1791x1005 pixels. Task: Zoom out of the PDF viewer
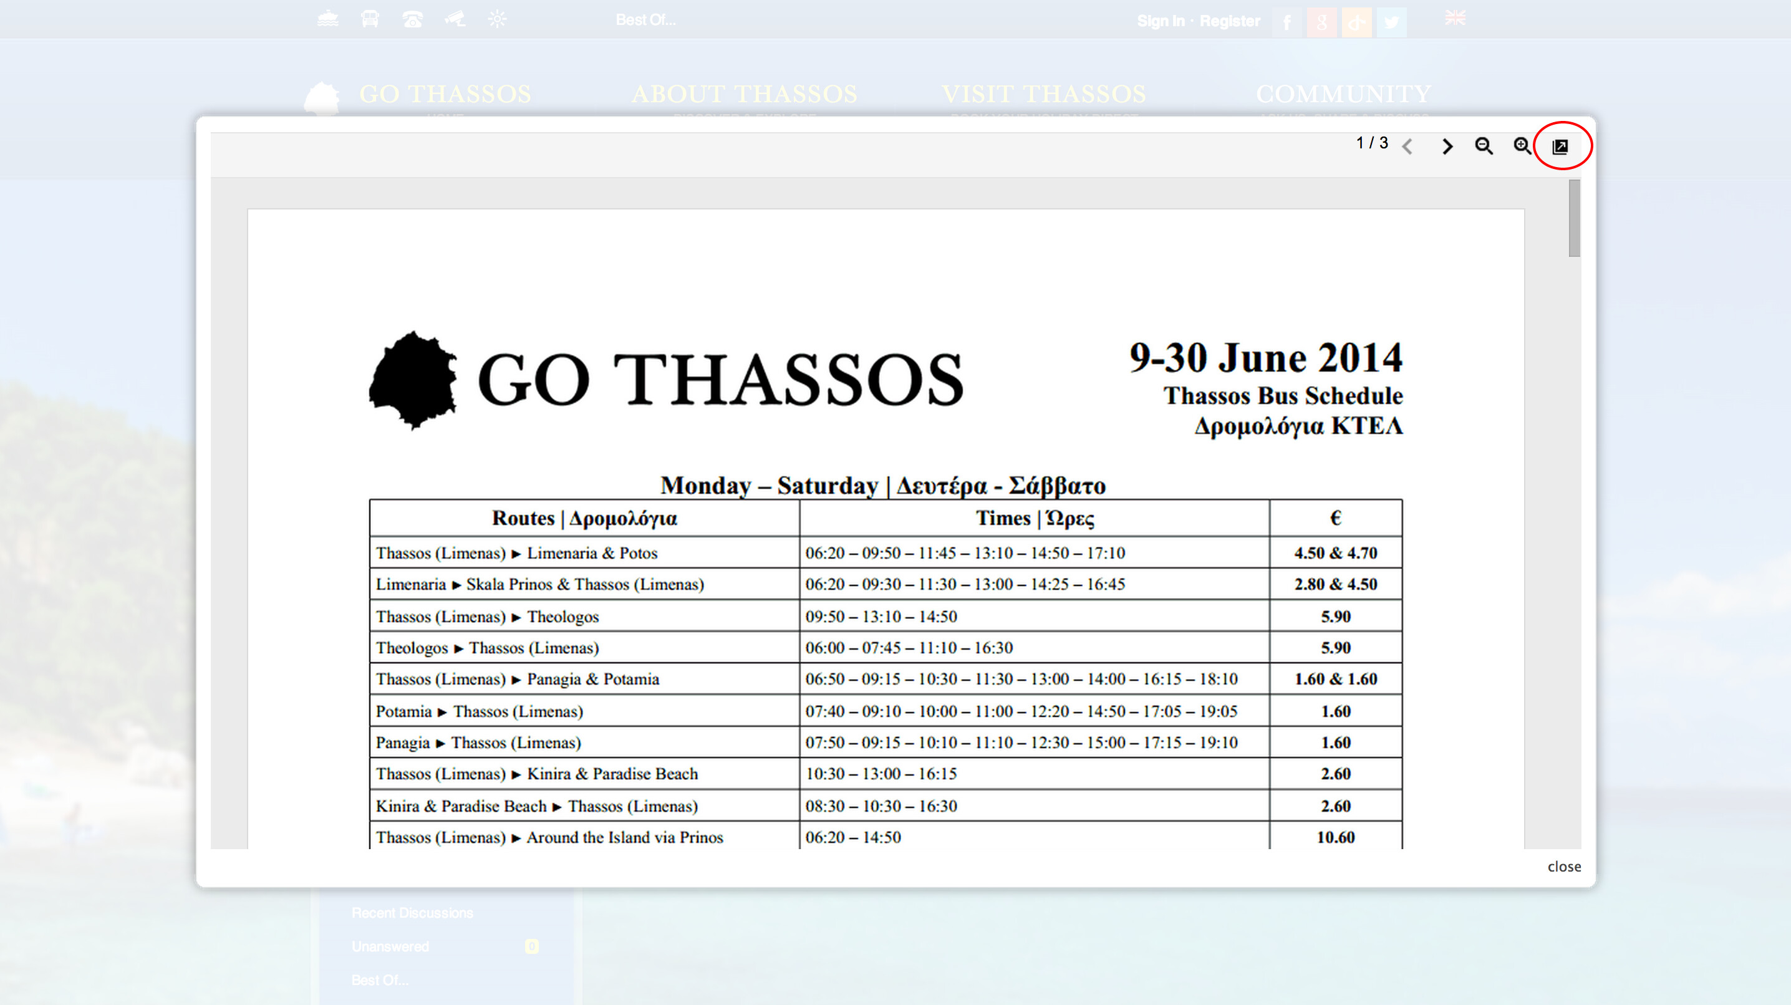tap(1484, 146)
